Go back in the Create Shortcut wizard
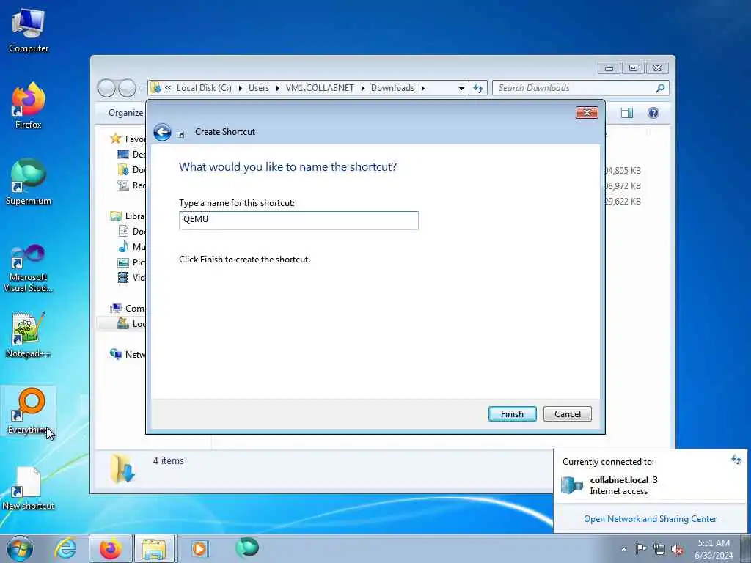This screenshot has height=563, width=751. tap(162, 132)
